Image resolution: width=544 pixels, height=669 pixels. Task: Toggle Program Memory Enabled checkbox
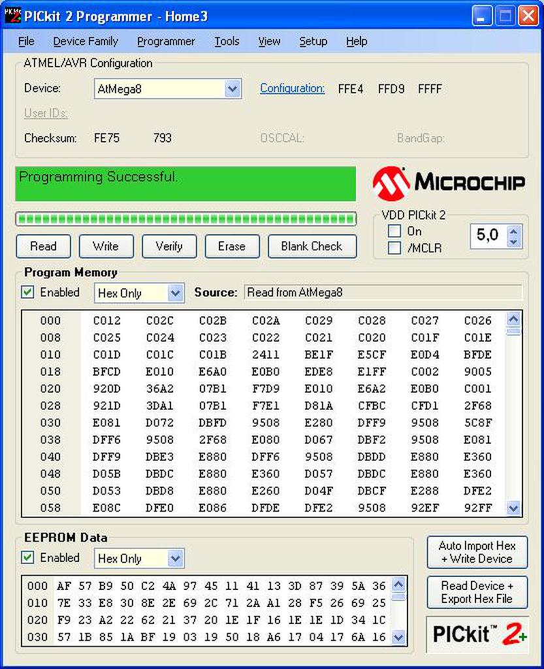click(x=27, y=292)
